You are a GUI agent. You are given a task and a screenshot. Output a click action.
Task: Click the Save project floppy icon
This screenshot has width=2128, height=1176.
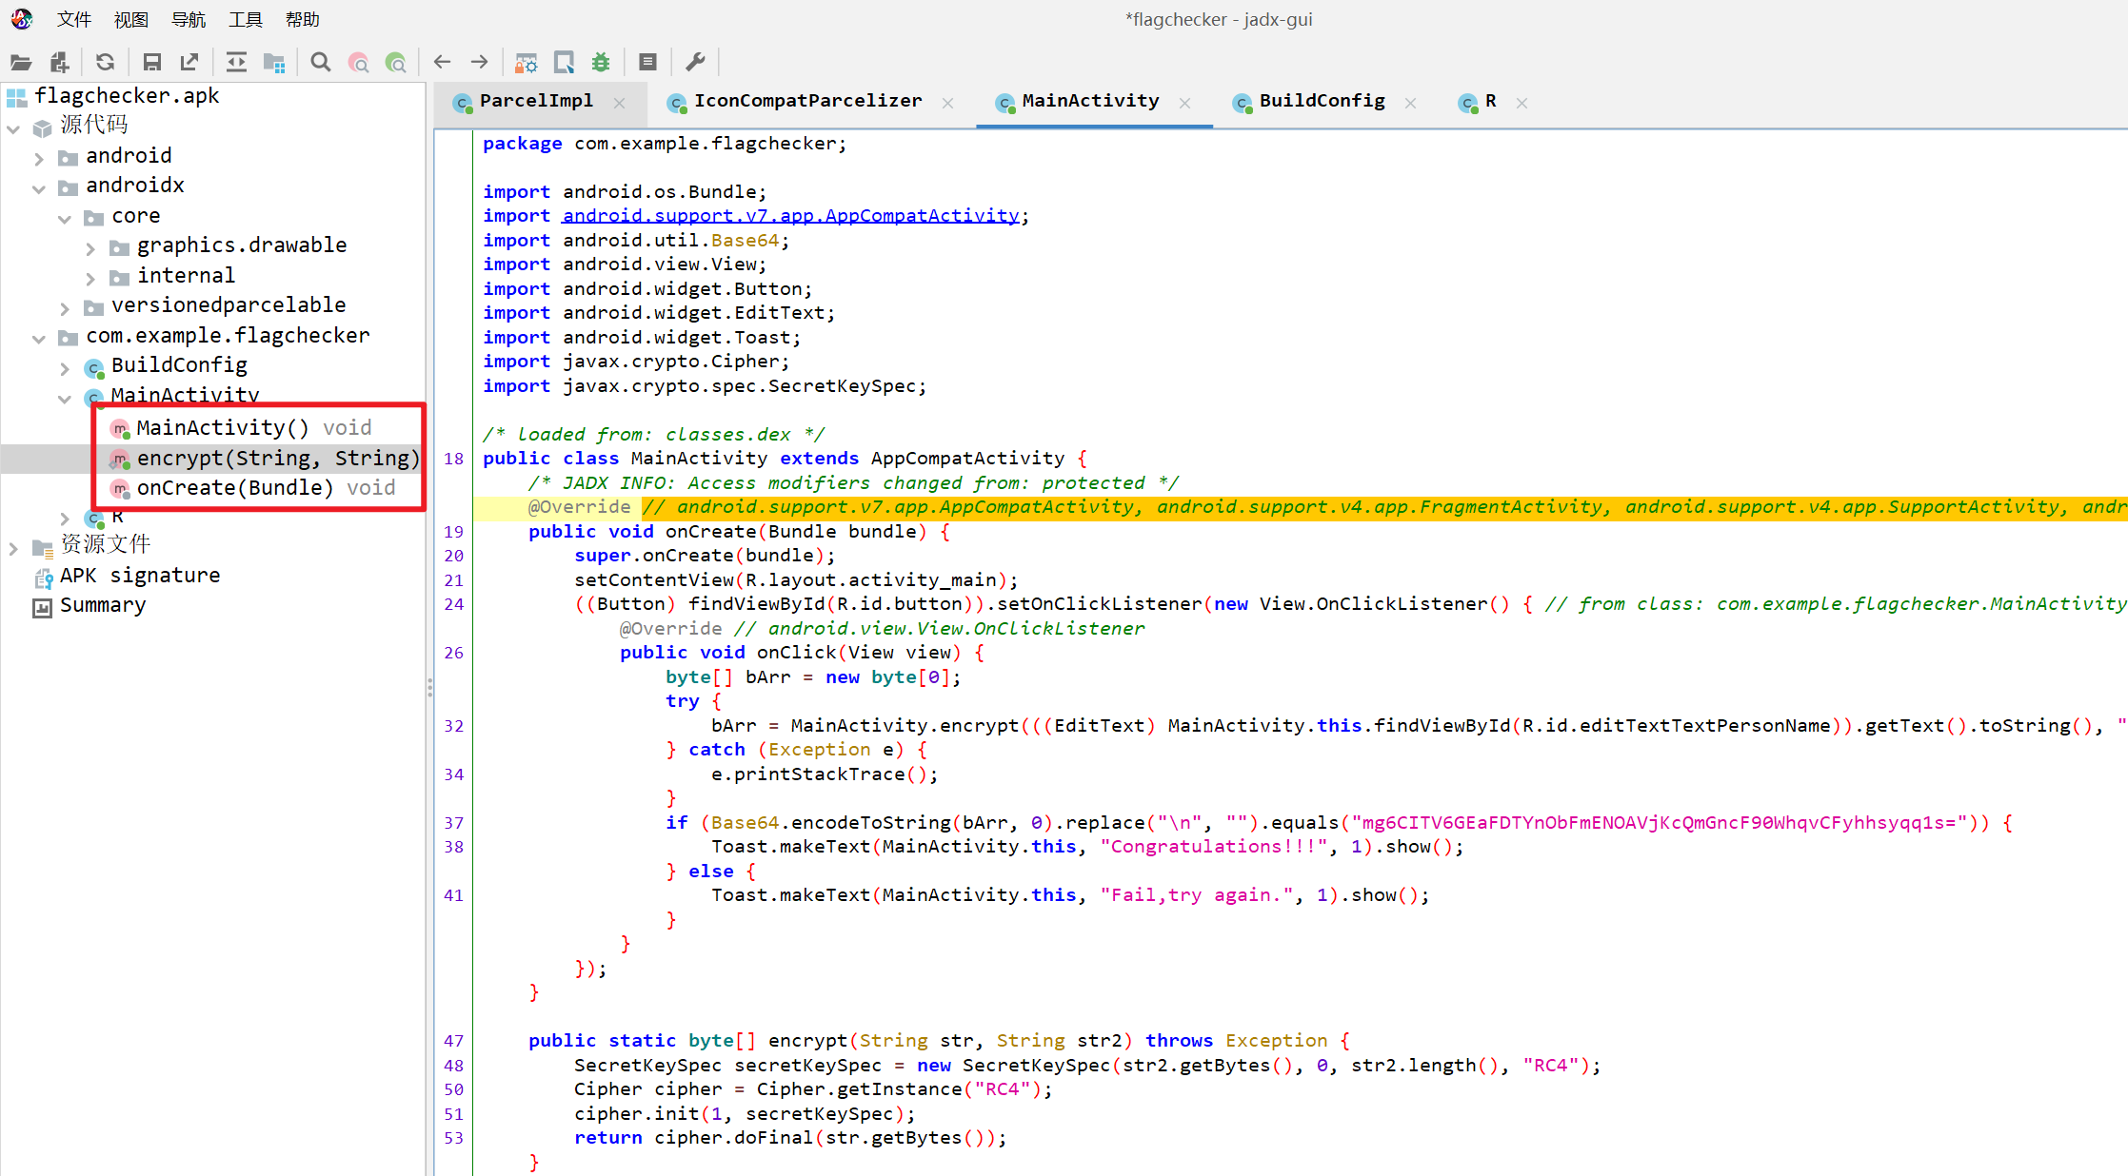point(151,63)
